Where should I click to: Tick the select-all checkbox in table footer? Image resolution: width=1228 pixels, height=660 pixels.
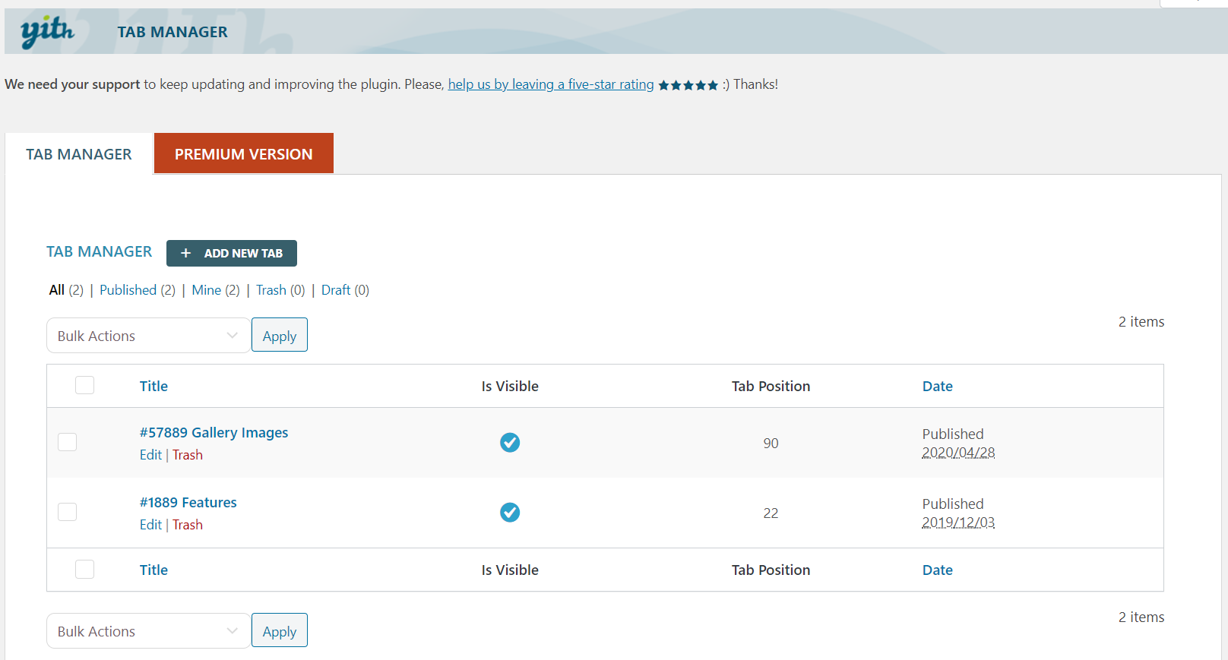click(85, 569)
